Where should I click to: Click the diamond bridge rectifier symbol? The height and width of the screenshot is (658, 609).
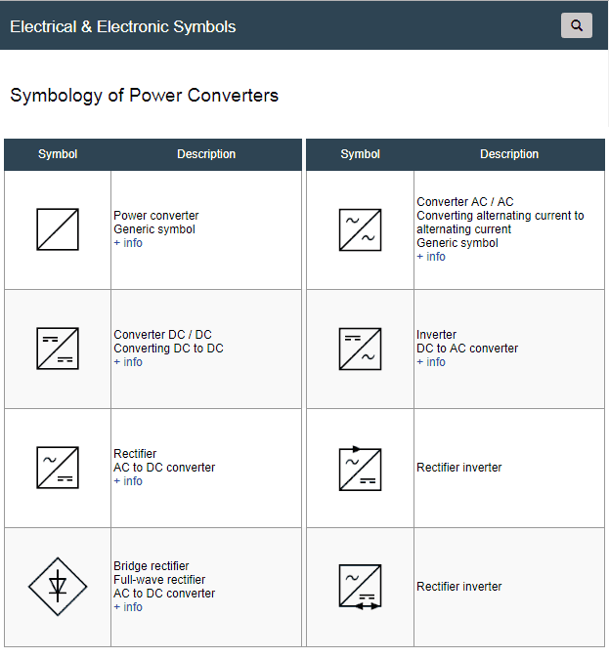click(58, 587)
